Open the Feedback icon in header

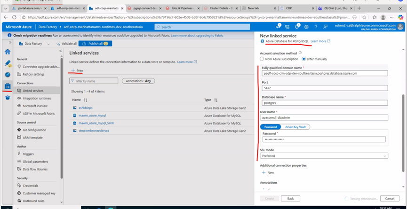(325, 27)
